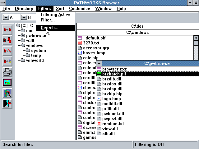Select brzdos.dll file

click(x=110, y=84)
